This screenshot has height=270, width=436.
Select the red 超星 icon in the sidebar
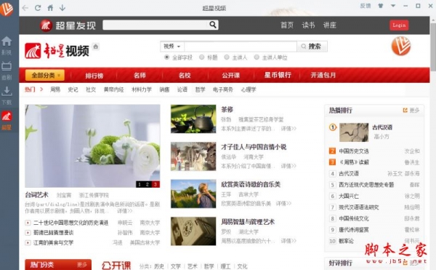(7, 116)
